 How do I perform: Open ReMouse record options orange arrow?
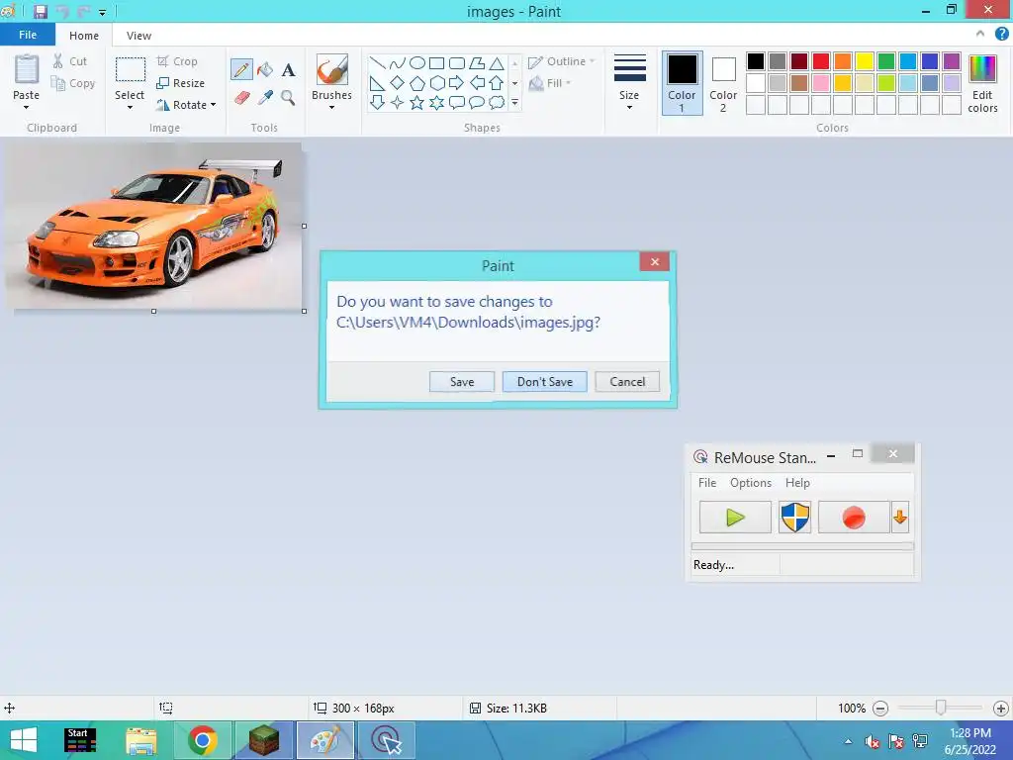click(900, 517)
